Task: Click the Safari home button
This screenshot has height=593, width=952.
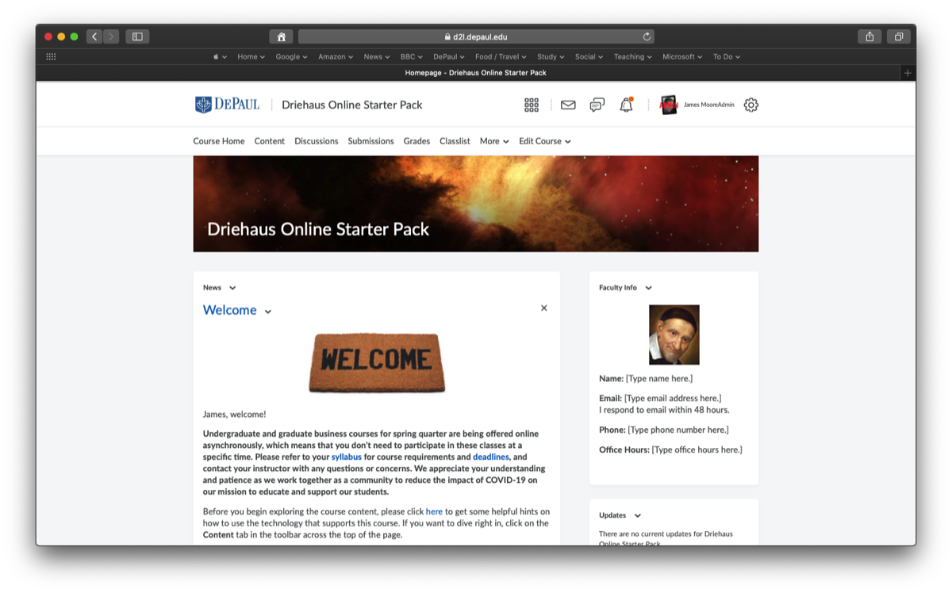Action: [281, 36]
